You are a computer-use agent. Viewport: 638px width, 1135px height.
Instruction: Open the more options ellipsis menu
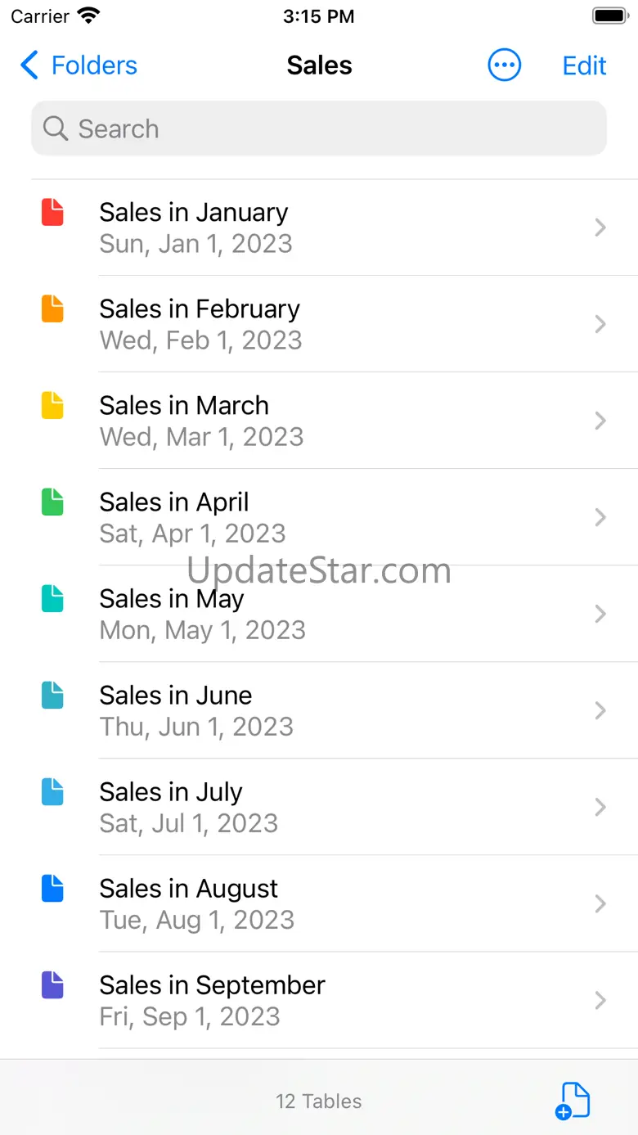coord(504,65)
